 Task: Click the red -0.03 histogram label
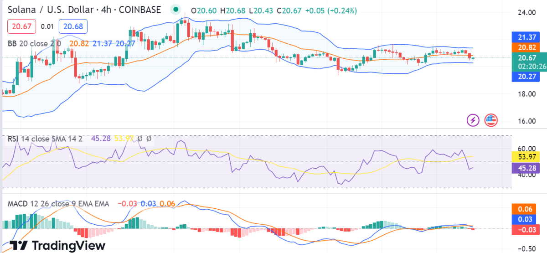point(526,229)
